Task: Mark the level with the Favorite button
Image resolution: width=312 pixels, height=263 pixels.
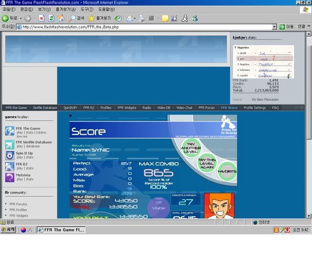Action: [x=227, y=172]
